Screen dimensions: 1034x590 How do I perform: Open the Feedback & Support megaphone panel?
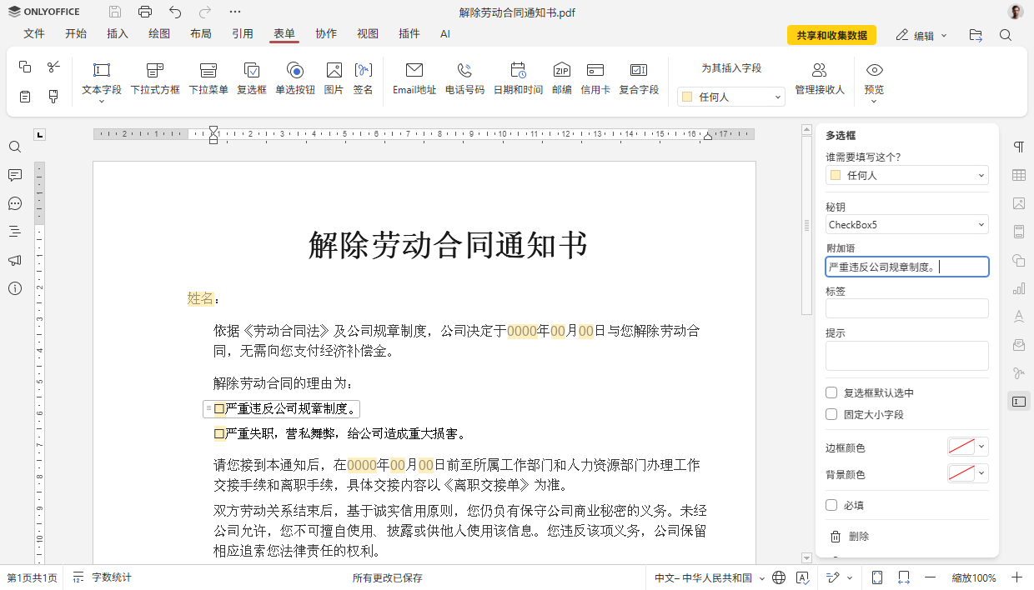point(14,260)
